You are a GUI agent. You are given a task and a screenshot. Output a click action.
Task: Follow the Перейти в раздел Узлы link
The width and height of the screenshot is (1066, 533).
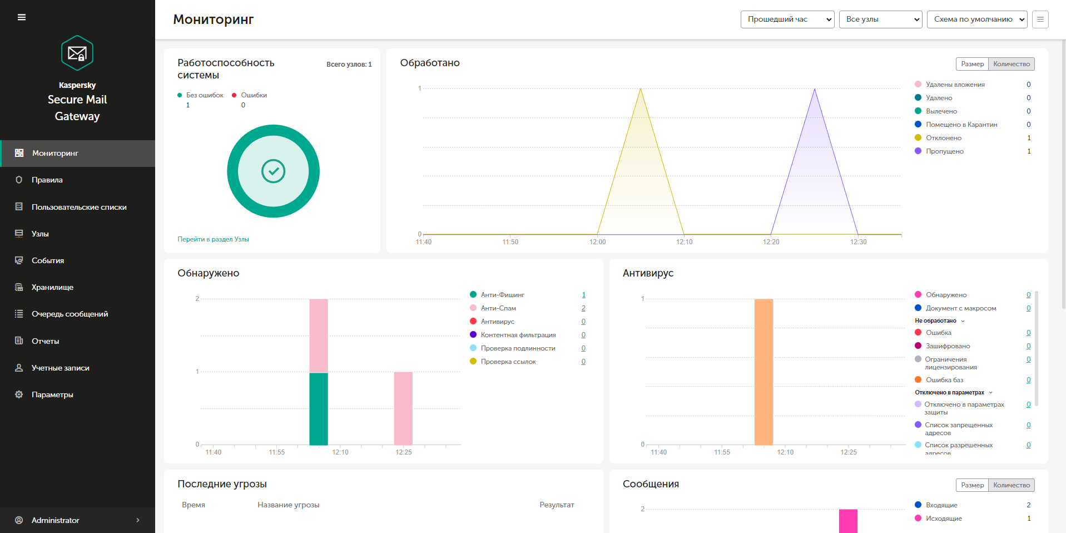tap(213, 239)
